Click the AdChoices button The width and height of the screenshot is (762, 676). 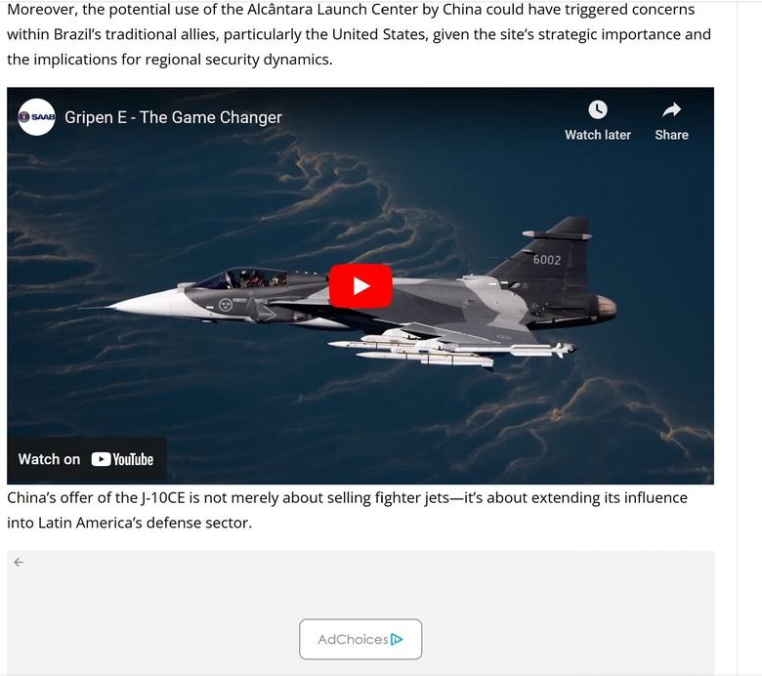[360, 639]
